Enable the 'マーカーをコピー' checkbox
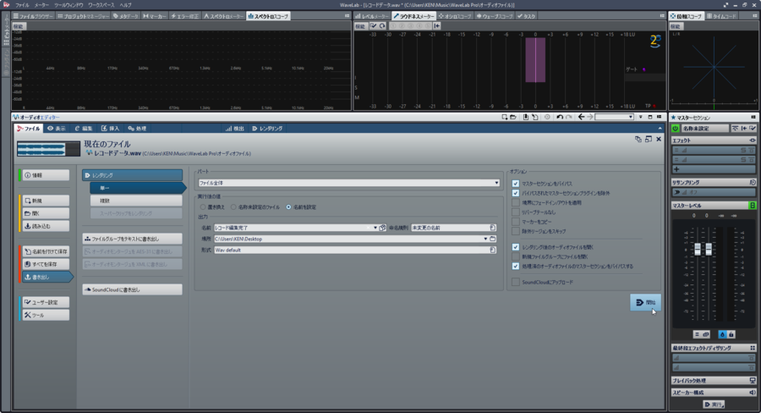Screen dimensions: 761x413 point(516,223)
